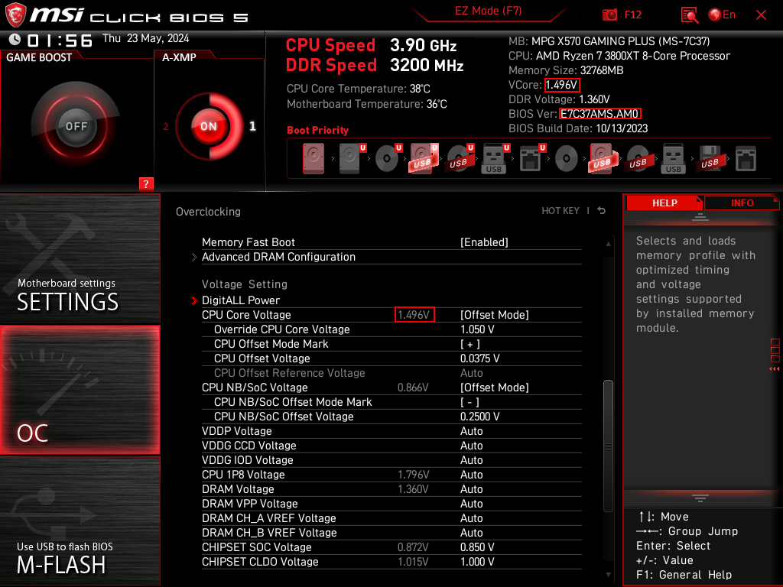Click the HOT KEY undo arrow

coord(601,210)
